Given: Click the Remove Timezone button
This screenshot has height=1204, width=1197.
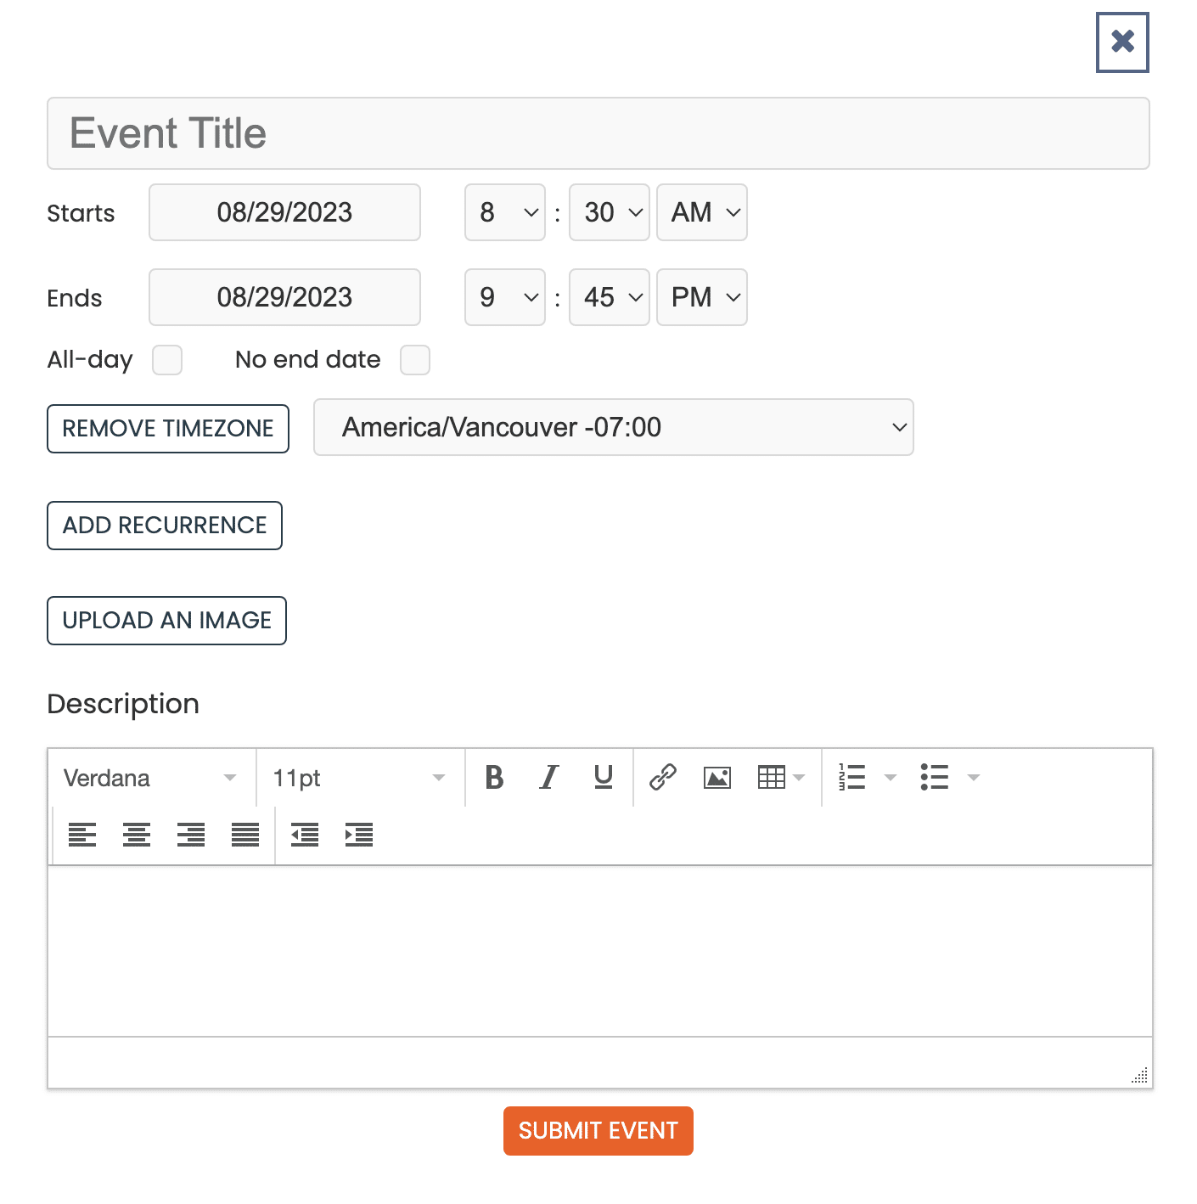Looking at the screenshot, I should tap(167, 429).
